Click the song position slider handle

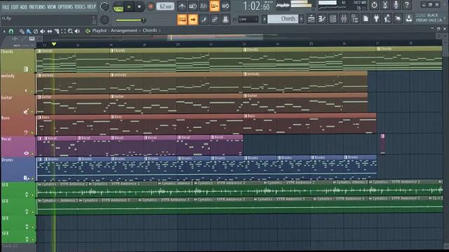(x=143, y=20)
